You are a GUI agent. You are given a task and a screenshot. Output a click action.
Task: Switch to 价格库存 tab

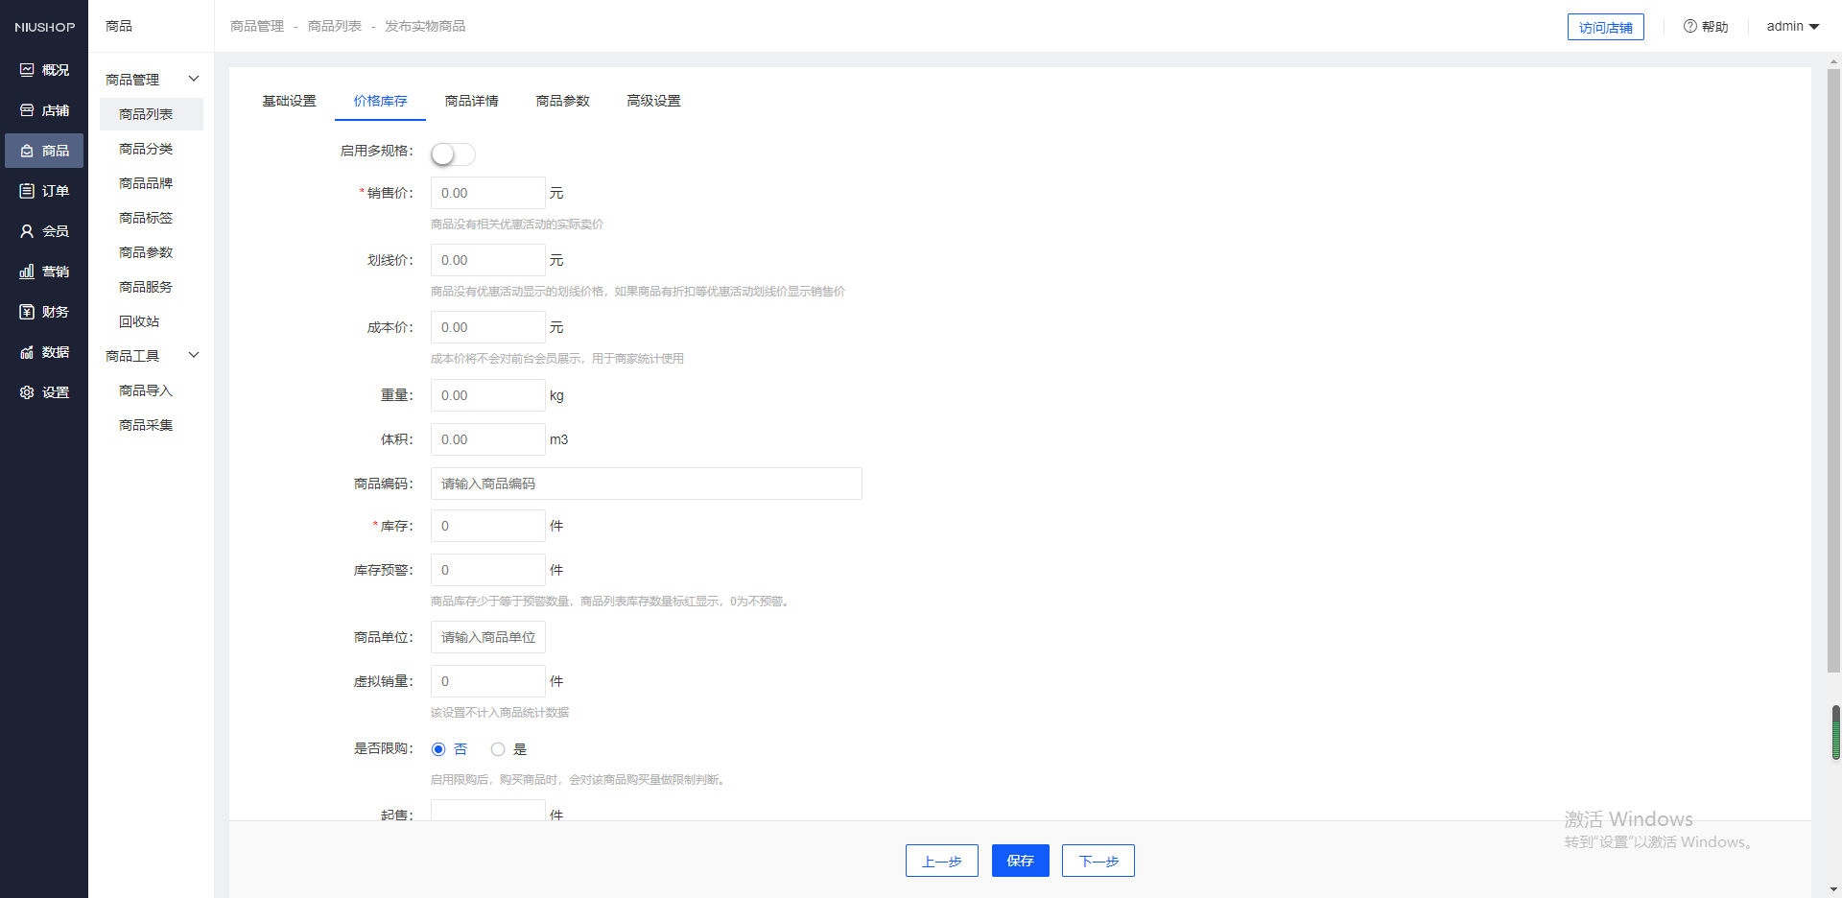click(x=380, y=101)
